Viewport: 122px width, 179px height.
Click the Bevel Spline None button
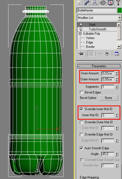pyautogui.click(x=109, y=98)
